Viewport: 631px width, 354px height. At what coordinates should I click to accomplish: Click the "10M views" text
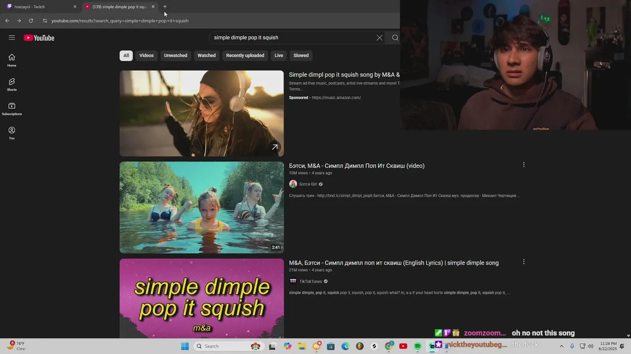[x=298, y=173]
